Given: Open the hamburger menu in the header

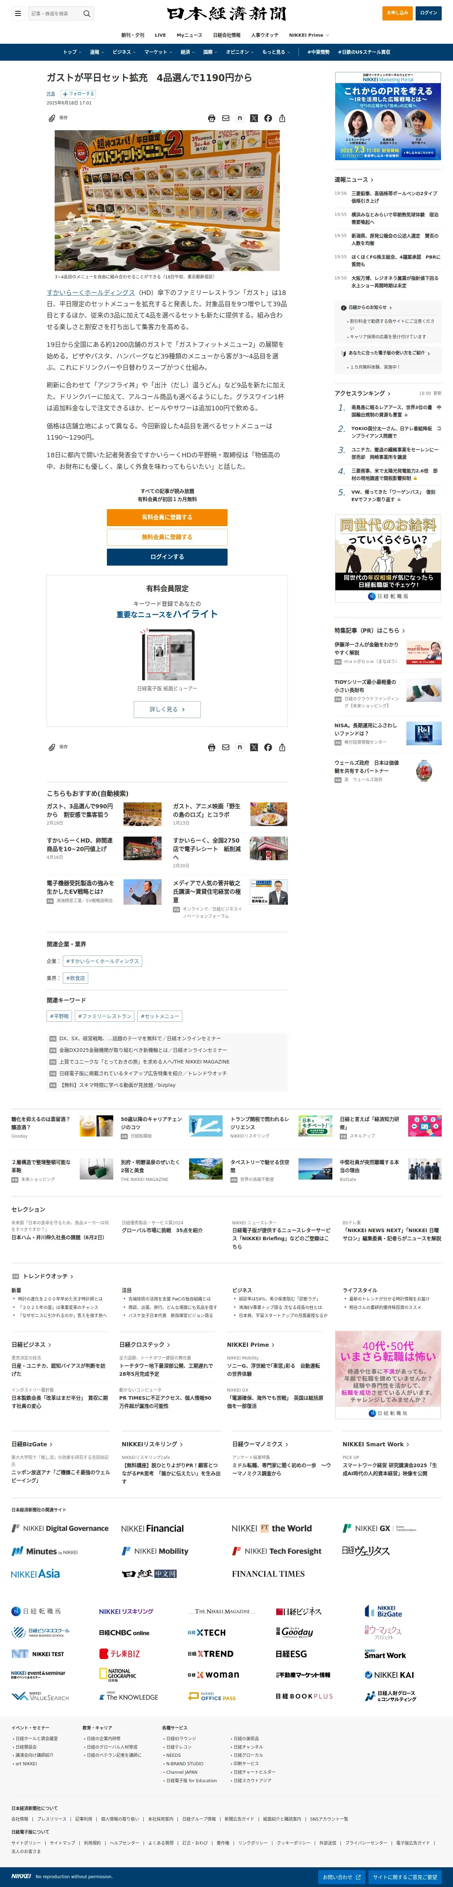Looking at the screenshot, I should [18, 13].
